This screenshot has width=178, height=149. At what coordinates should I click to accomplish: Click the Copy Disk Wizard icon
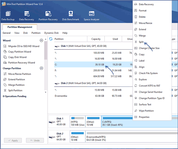point(5,57)
